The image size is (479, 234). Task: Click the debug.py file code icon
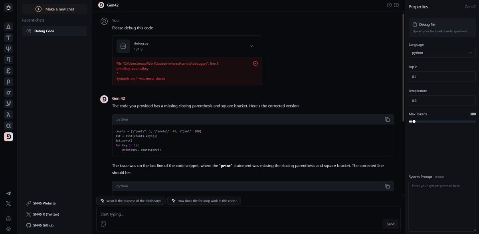pyautogui.click(x=123, y=46)
